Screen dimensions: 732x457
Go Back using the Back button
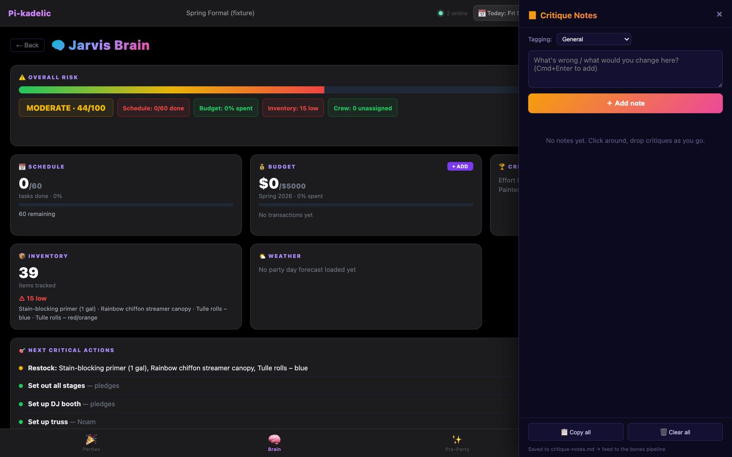pyautogui.click(x=27, y=45)
